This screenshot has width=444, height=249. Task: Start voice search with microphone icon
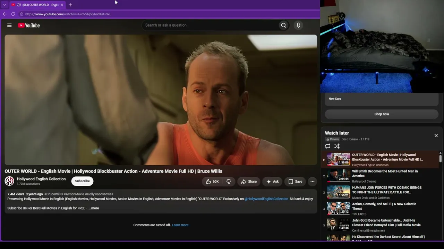(x=298, y=25)
